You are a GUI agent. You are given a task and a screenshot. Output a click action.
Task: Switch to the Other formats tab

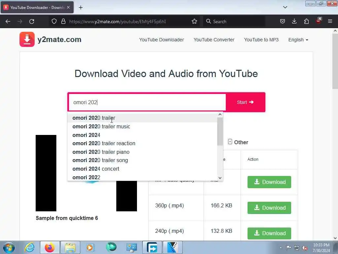coord(238,142)
